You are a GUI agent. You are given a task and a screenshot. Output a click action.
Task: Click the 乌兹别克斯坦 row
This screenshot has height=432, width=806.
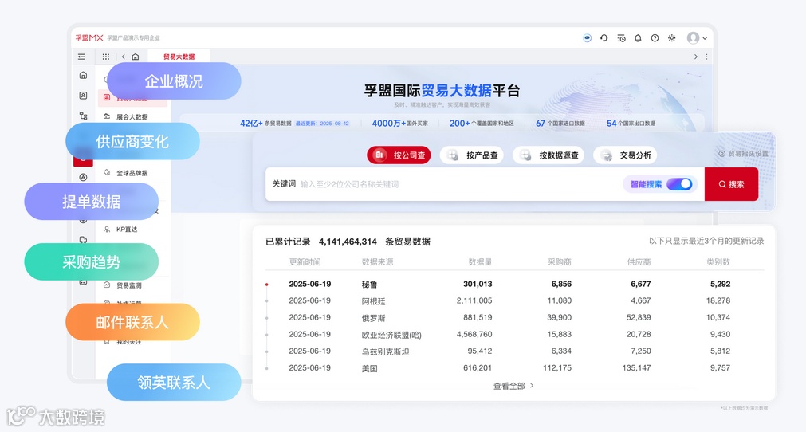point(514,351)
